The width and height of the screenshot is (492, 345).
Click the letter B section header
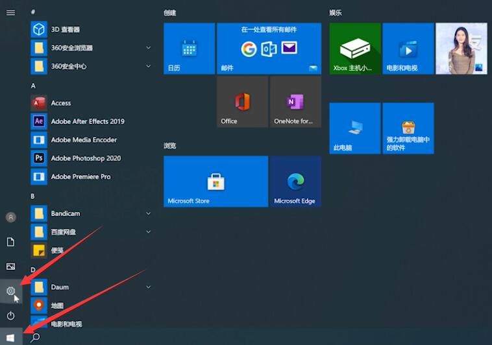32,196
